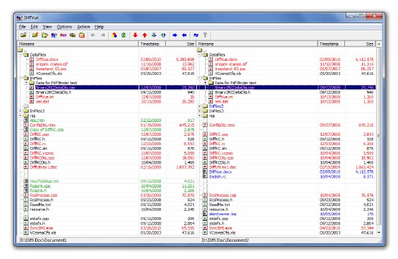The width and height of the screenshot is (398, 259).
Task: Sort left pane by Size column header
Action: 180,44
